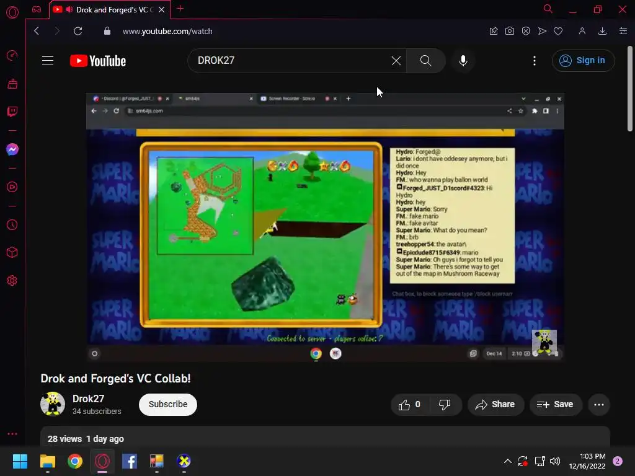Click the edit page pencil icon in address bar
This screenshot has height=476, width=635.
493,31
